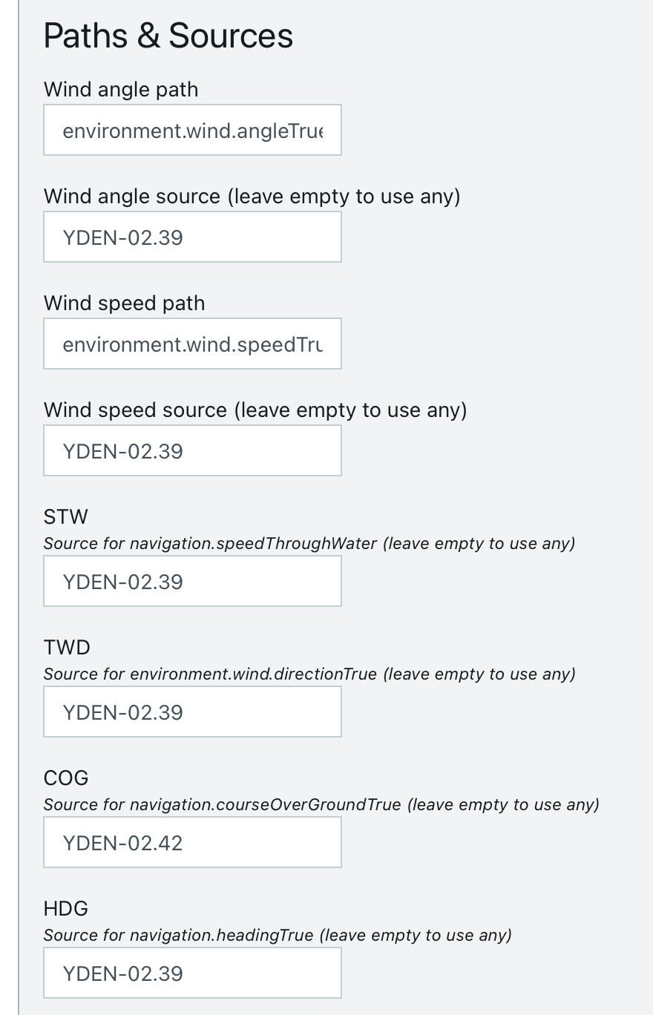Image resolution: width=653 pixels, height=1015 pixels.
Task: Select the Wind speed source text box
Action: pyautogui.click(x=192, y=451)
